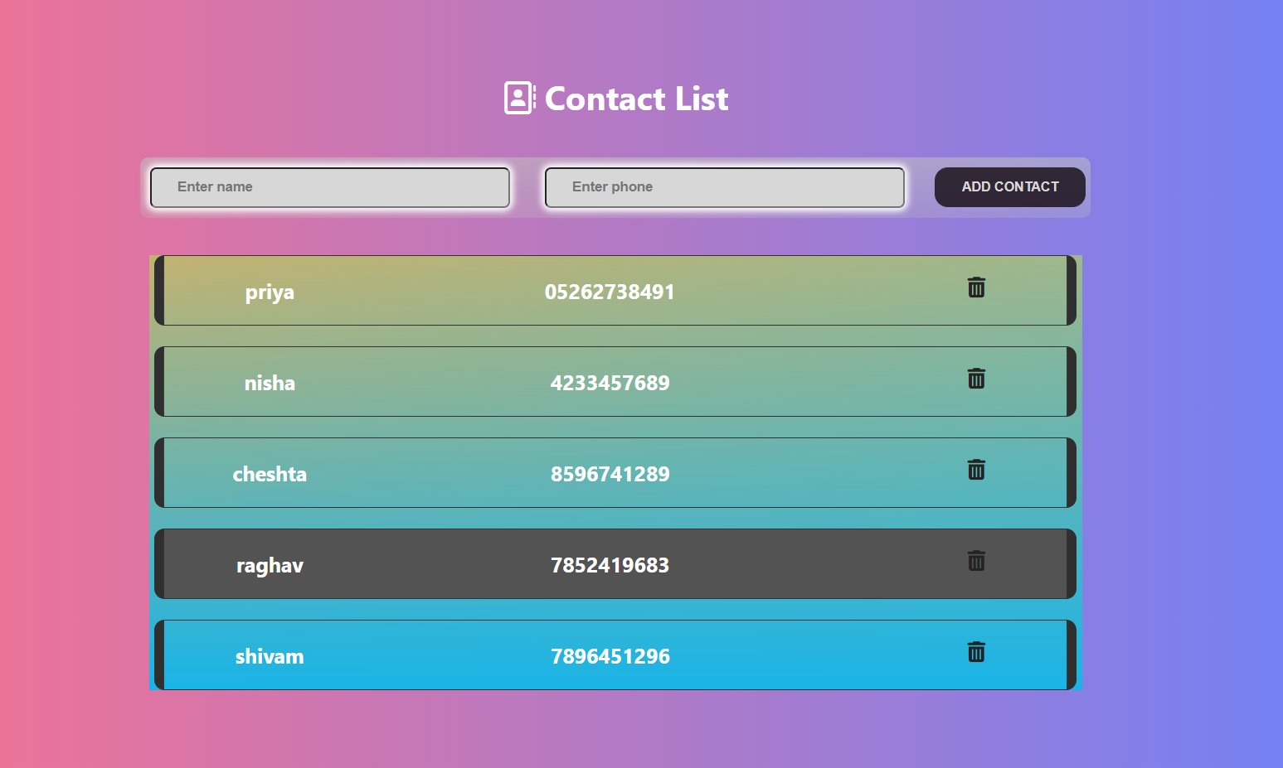Delete shivam's contact entry
1283x768 pixels.
[x=976, y=652]
